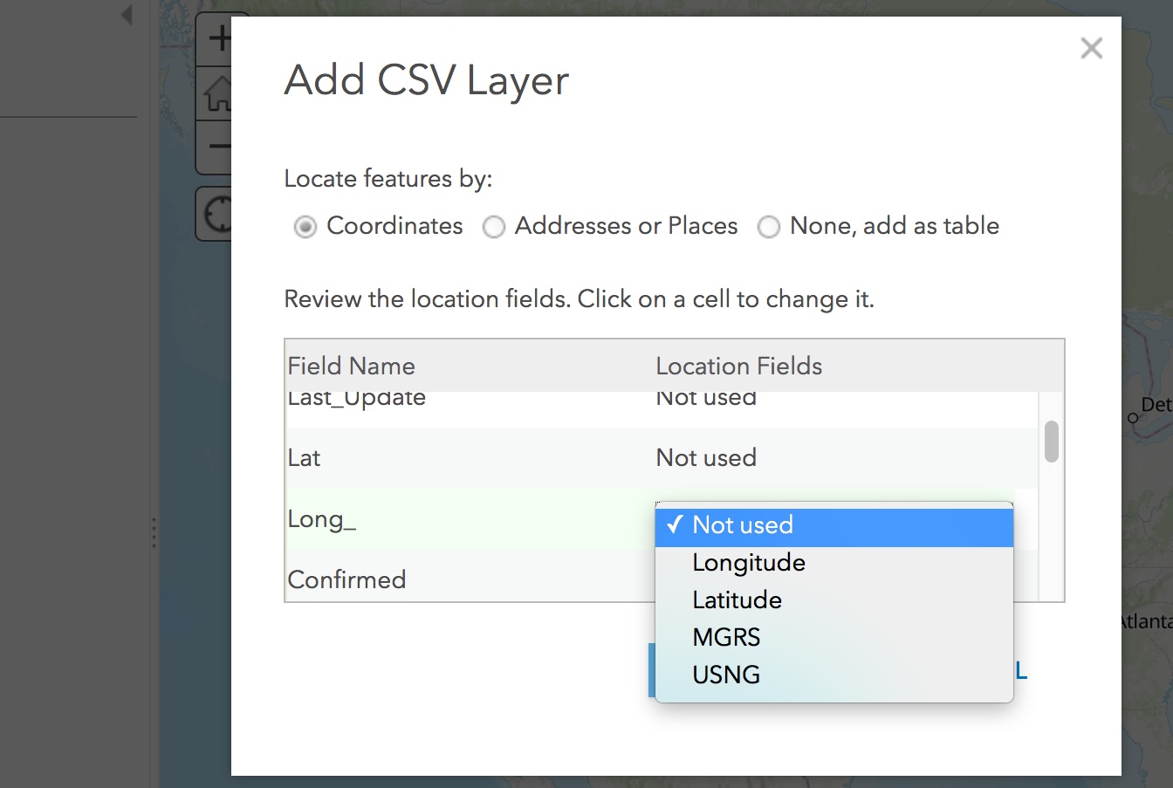Select the Coordinates radio button
The height and width of the screenshot is (788, 1173).
tap(305, 227)
